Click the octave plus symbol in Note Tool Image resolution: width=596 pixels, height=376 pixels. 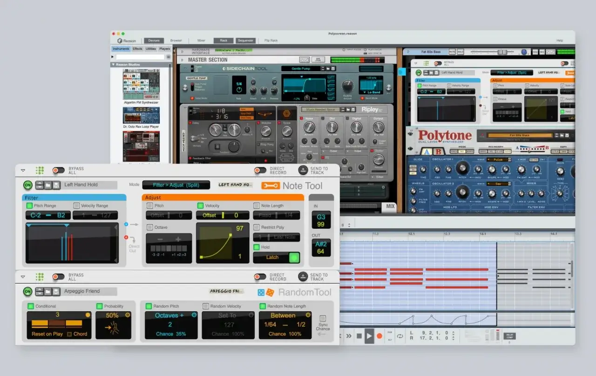click(178, 239)
